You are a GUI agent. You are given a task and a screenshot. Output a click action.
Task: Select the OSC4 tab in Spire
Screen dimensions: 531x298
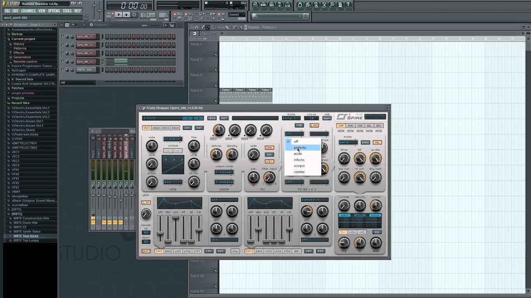(175, 128)
